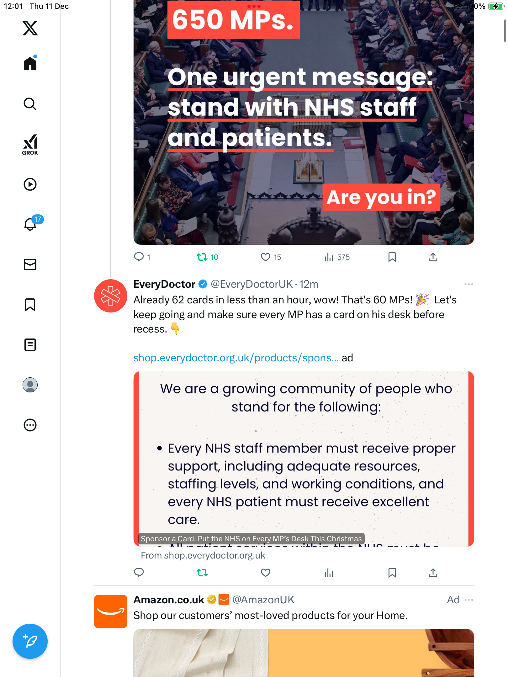
Task: Open more options on EveryDoctor post
Action: click(x=468, y=284)
